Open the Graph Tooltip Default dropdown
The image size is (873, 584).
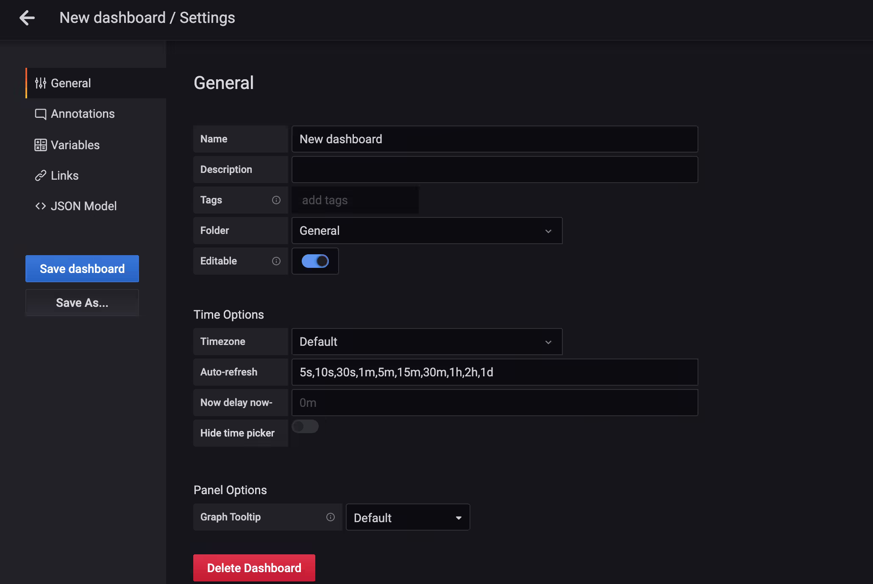[408, 517]
